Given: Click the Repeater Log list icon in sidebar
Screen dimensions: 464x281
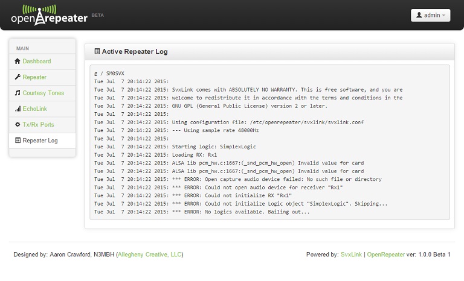Looking at the screenshot, I should pyautogui.click(x=18, y=140).
